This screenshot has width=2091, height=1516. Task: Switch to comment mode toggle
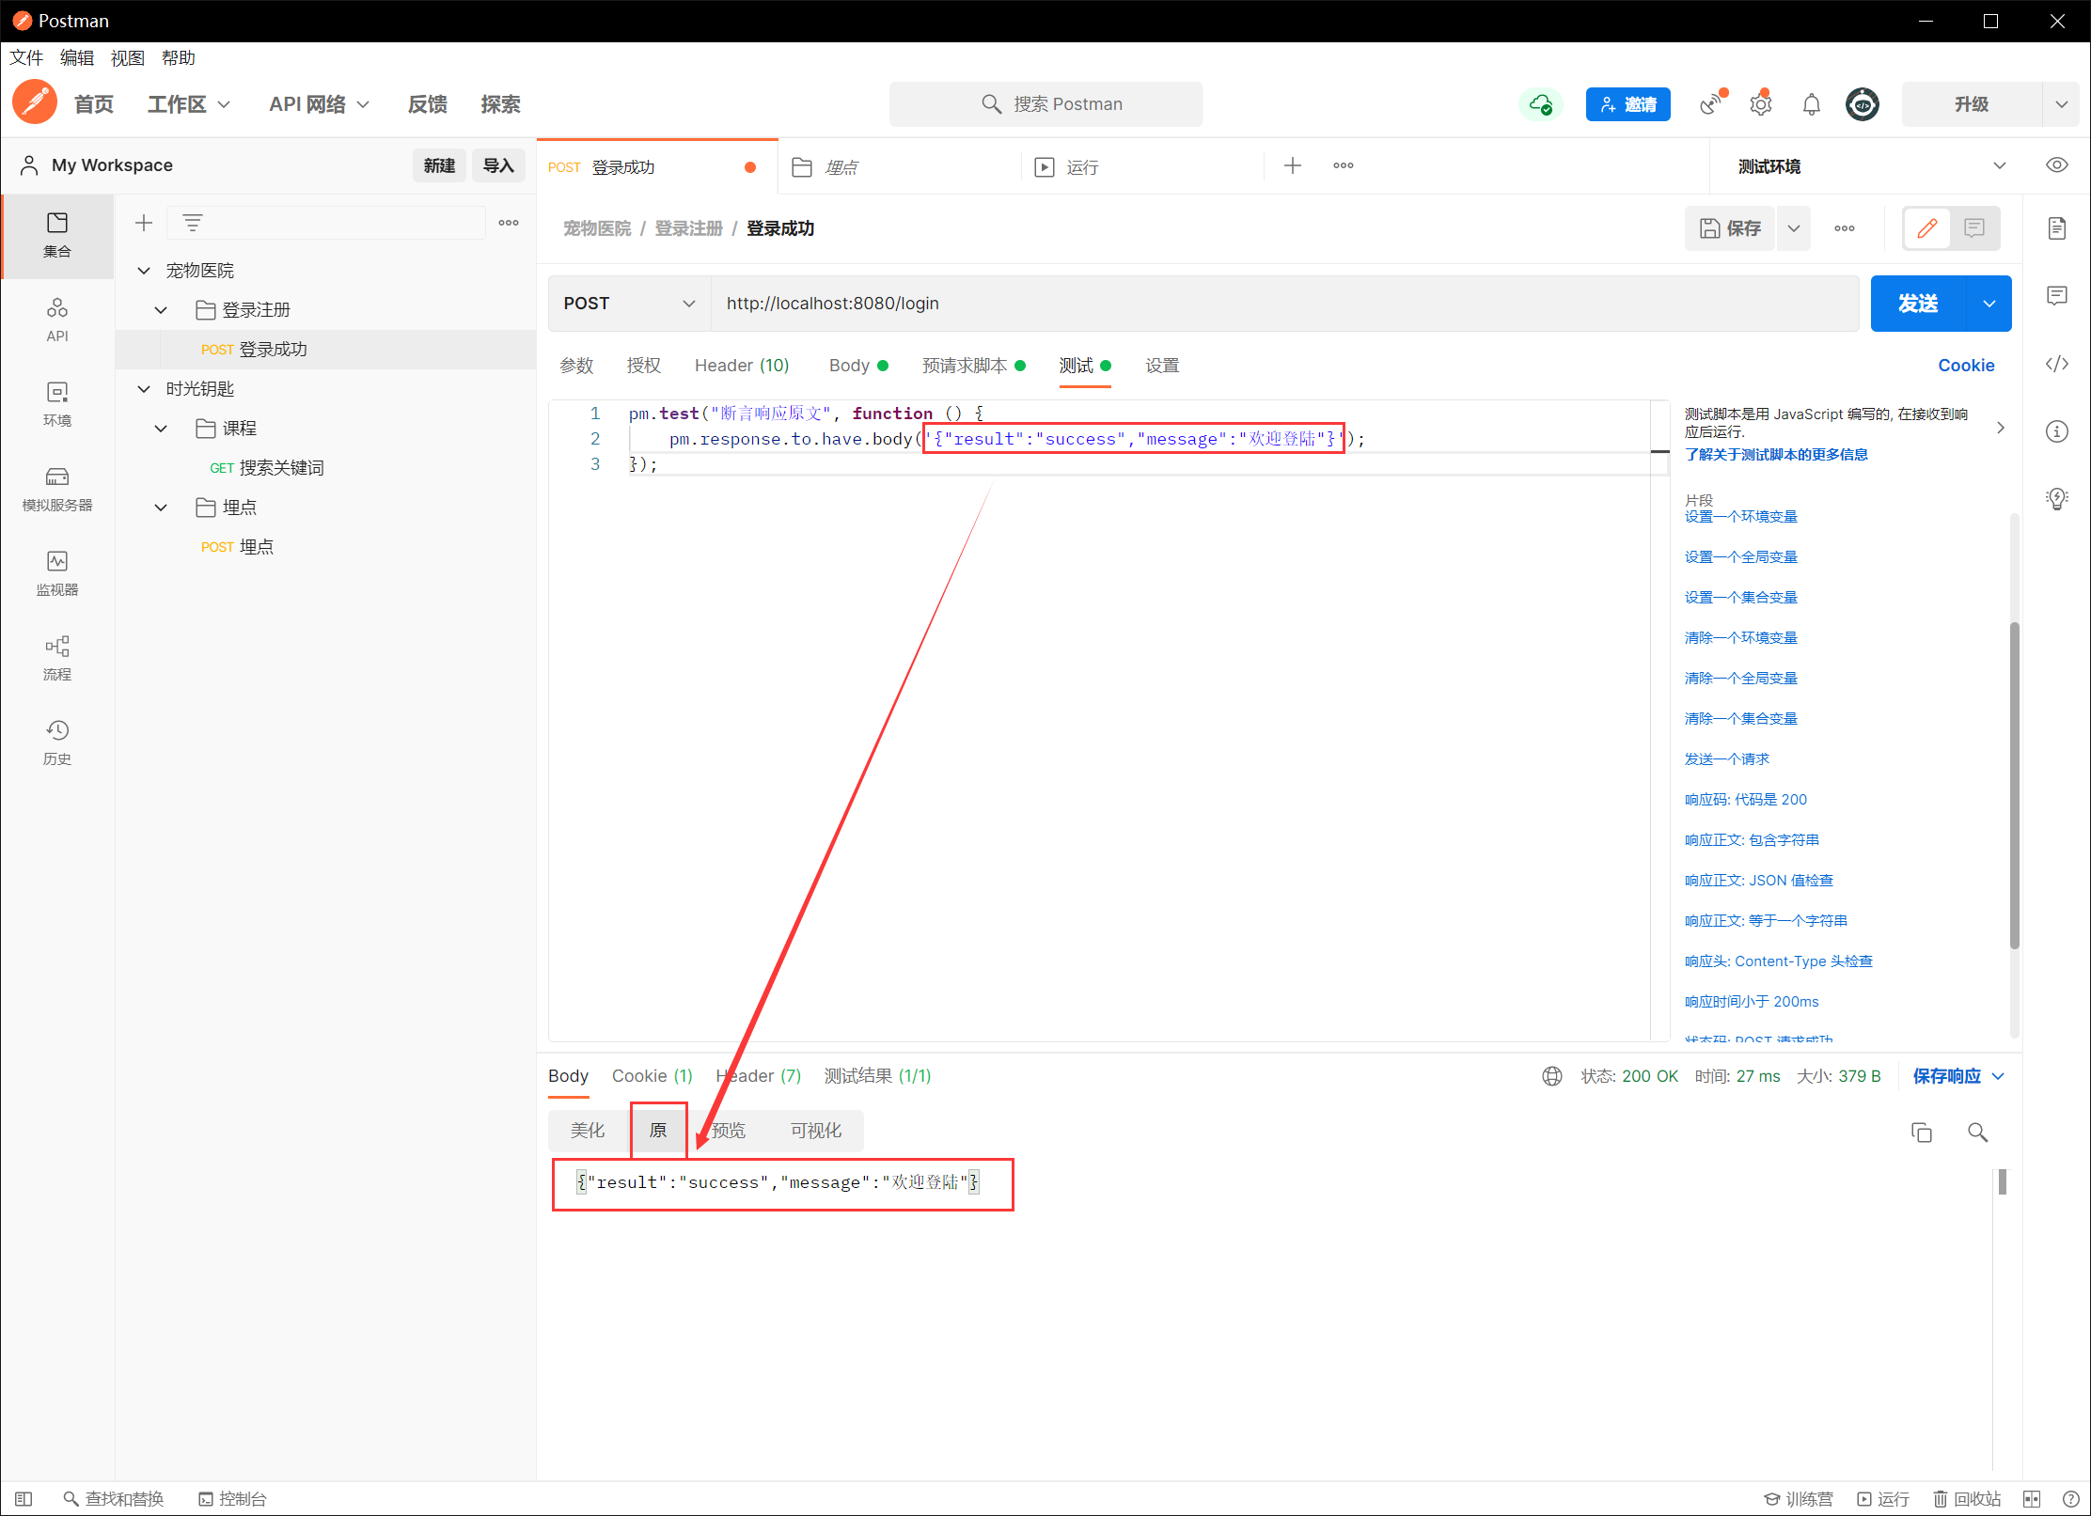[1974, 228]
